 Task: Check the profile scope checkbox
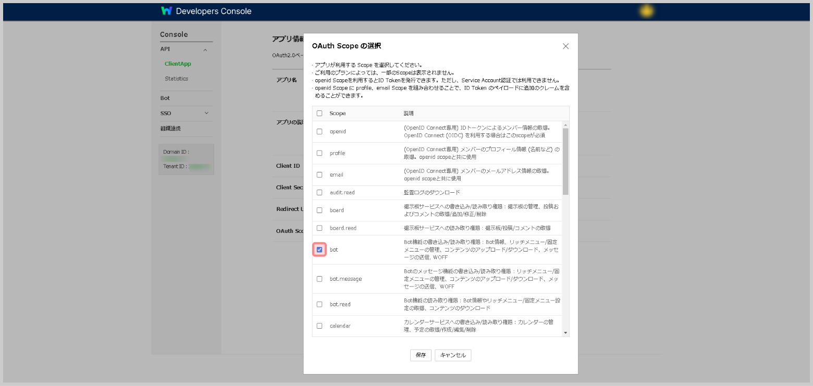pyautogui.click(x=319, y=153)
